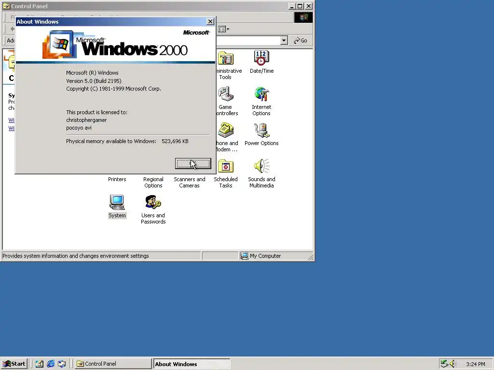Switch to Control Panel taskbar button

(113, 364)
